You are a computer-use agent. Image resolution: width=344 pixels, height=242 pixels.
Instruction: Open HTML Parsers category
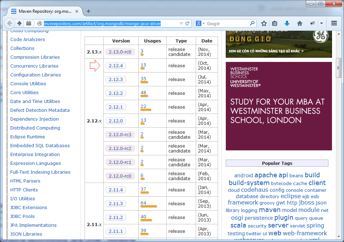[x=25, y=181]
